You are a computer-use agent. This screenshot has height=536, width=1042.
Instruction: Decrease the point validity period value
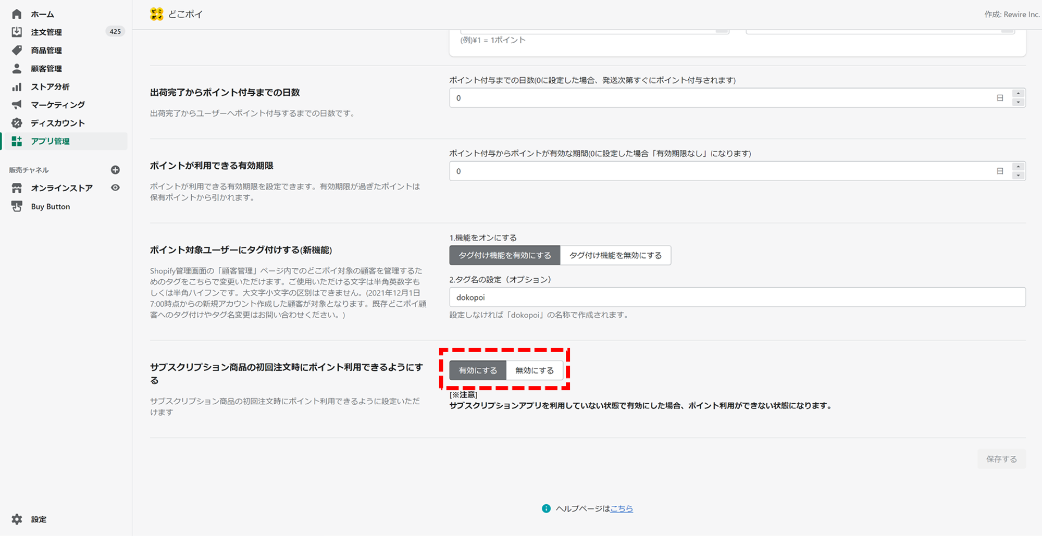click(x=1018, y=176)
